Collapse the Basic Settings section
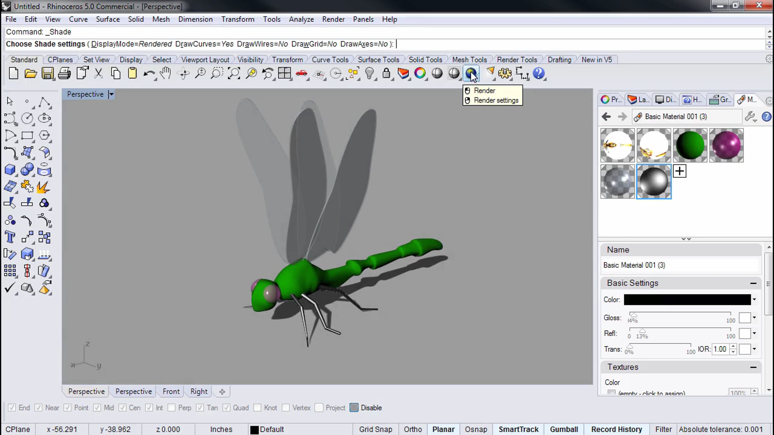The image size is (774, 435). tap(753, 283)
